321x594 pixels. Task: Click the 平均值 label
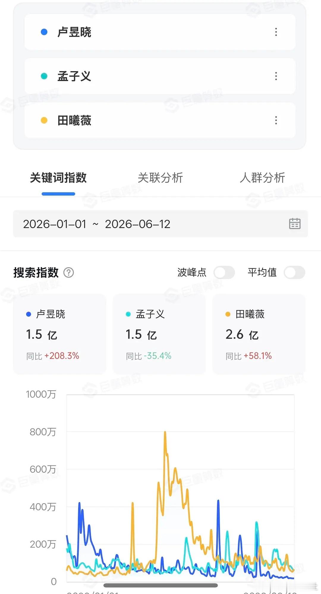(262, 272)
